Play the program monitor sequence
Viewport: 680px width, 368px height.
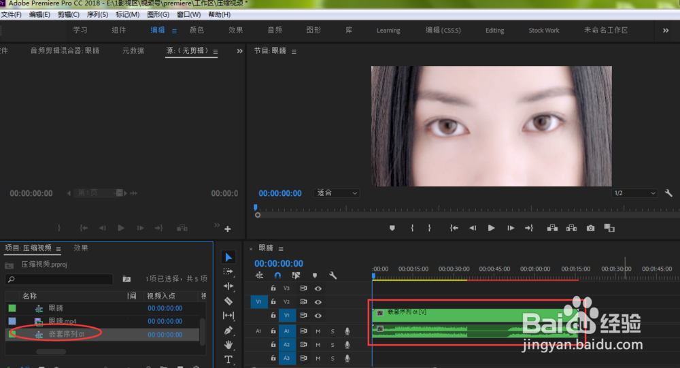pos(491,228)
